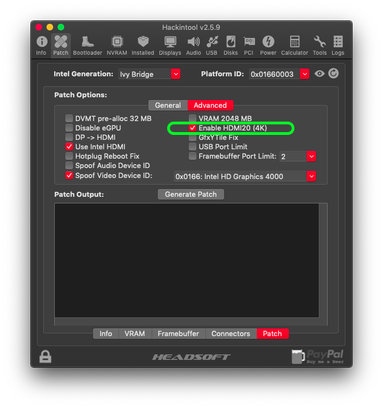The height and width of the screenshot is (408, 383).
Task: Check USB Port Limit
Action: click(193, 147)
